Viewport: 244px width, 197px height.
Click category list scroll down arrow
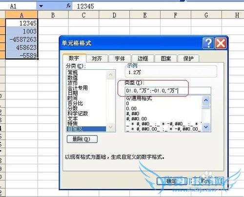[x=111, y=127]
